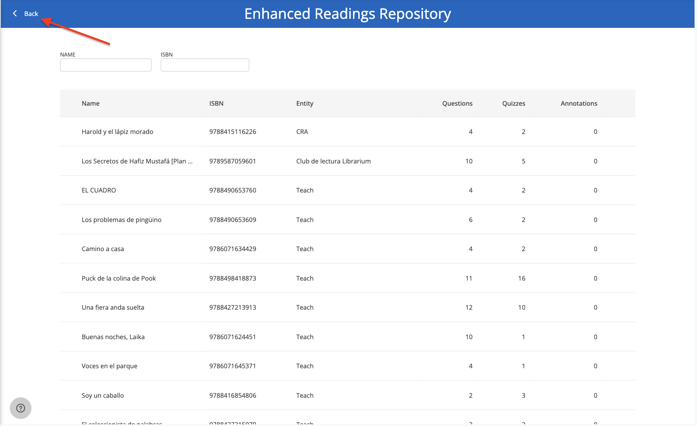
Task: Click ISBN 9788490653609
Action: click(233, 220)
